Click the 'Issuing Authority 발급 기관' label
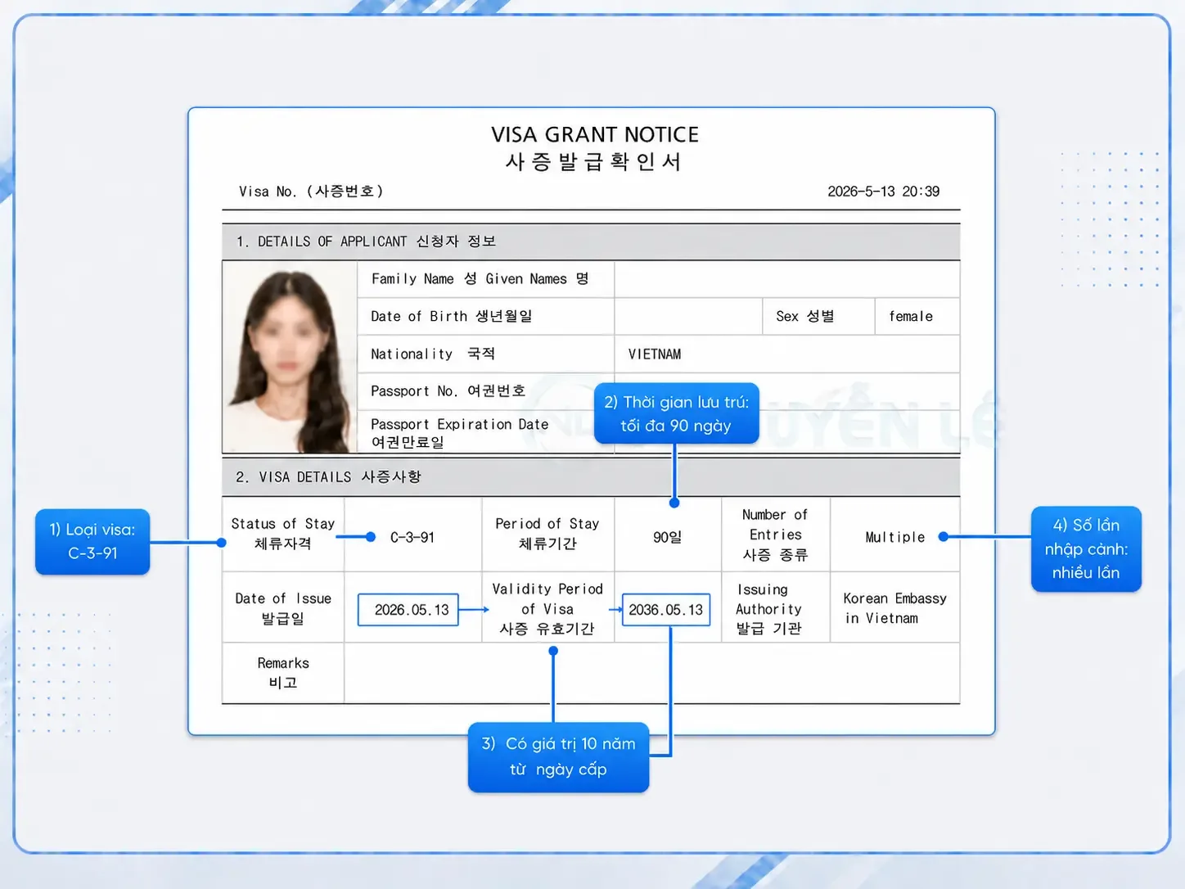1185x889 pixels. 768,609
